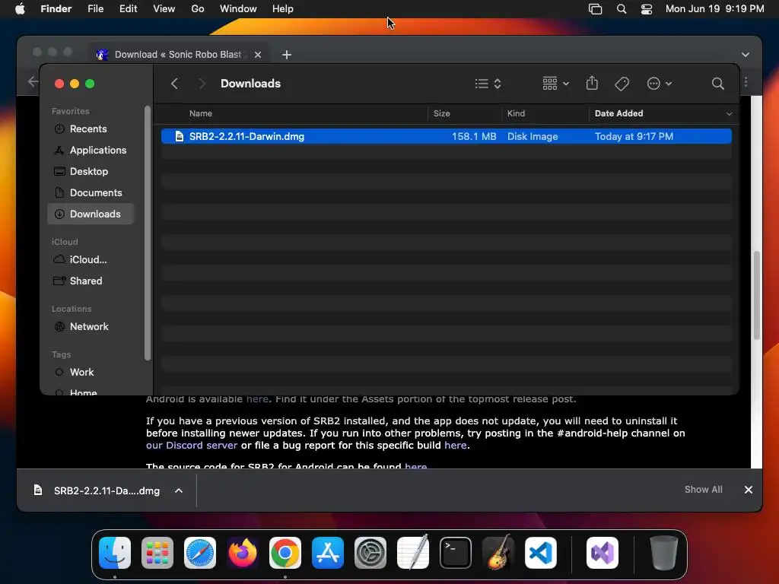Open Launchpad from the Dock
Viewport: 779px width, 584px height.
157,553
